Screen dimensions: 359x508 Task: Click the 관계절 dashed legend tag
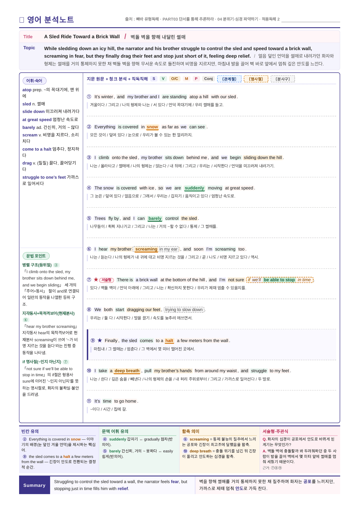[x=229, y=79]
